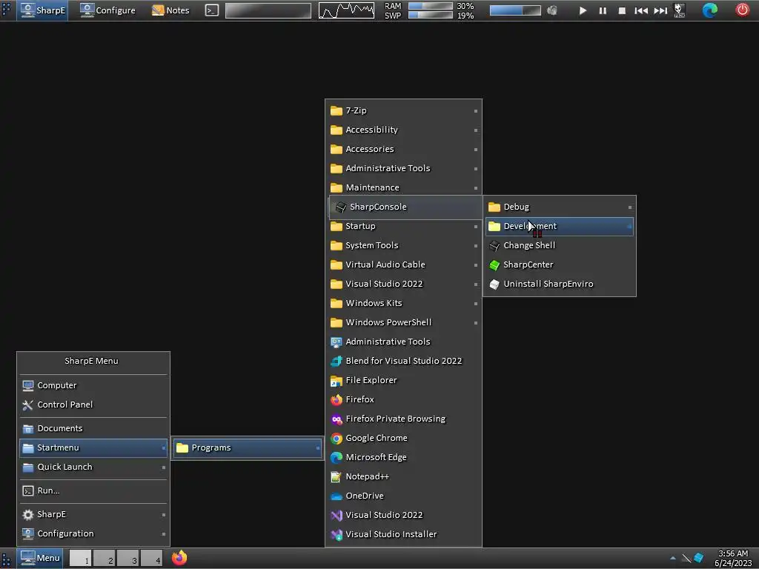Expand the Debug folder in the submenu

560,207
